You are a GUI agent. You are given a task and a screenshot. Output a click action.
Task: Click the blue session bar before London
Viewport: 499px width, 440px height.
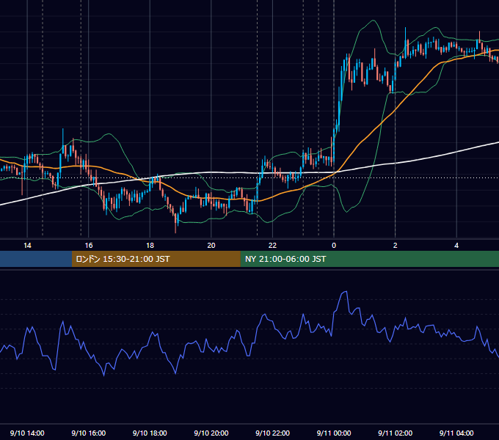click(x=36, y=259)
